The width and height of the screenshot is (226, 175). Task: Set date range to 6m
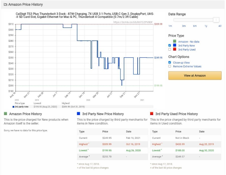coord(195,26)
